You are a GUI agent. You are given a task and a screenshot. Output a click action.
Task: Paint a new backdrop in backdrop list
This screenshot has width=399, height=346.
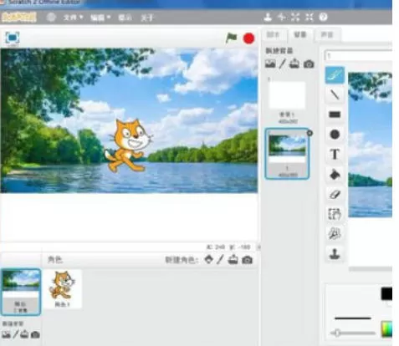(283, 64)
